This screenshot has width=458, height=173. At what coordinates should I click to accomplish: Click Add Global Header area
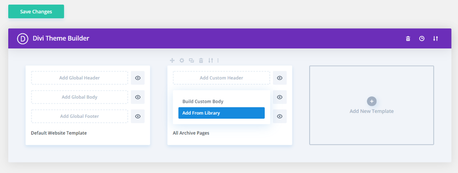79,78
